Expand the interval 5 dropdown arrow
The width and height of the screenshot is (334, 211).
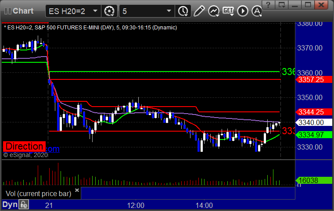click(169, 11)
